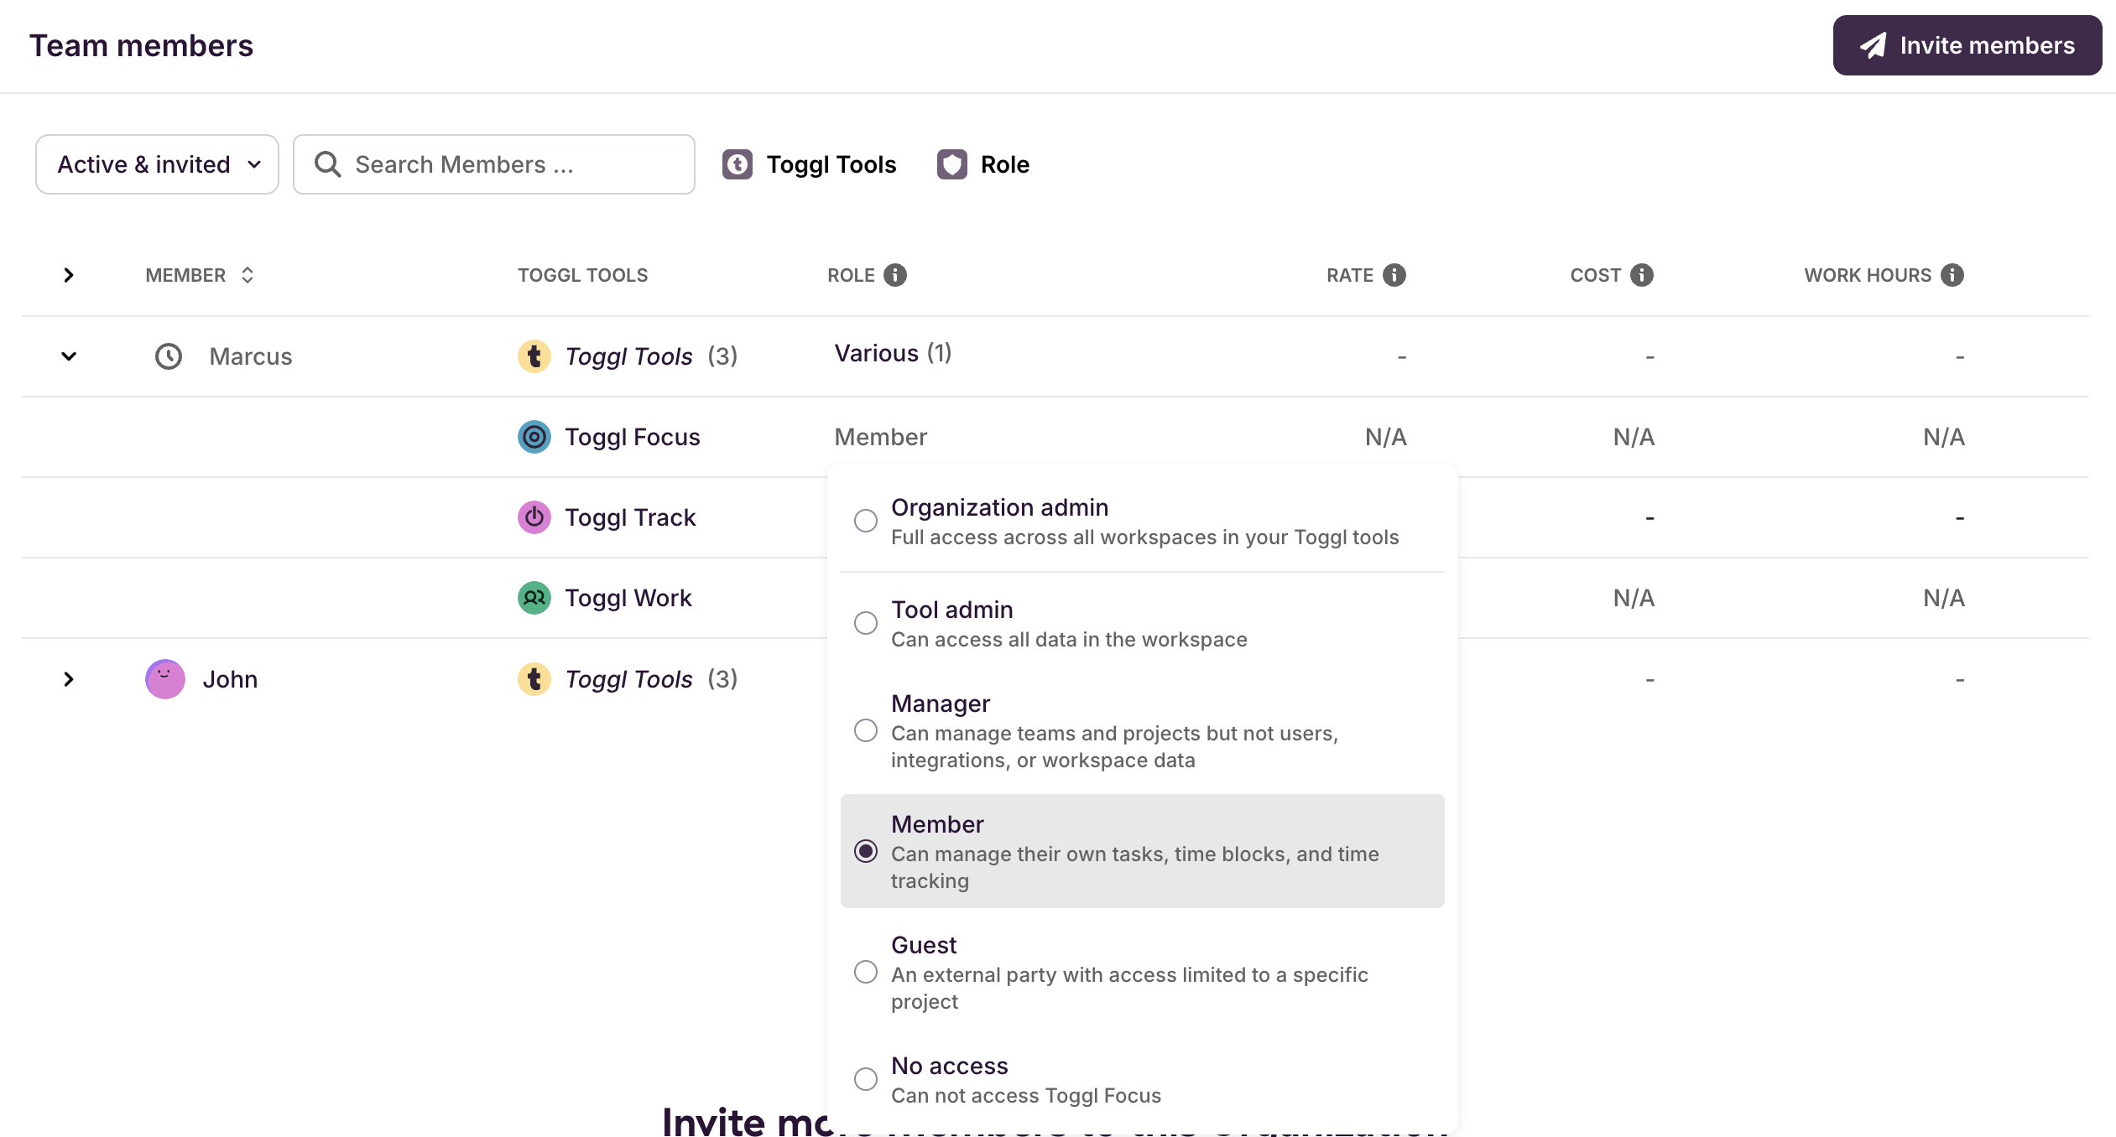
Task: Click John's avatar icon
Action: [x=164, y=679]
